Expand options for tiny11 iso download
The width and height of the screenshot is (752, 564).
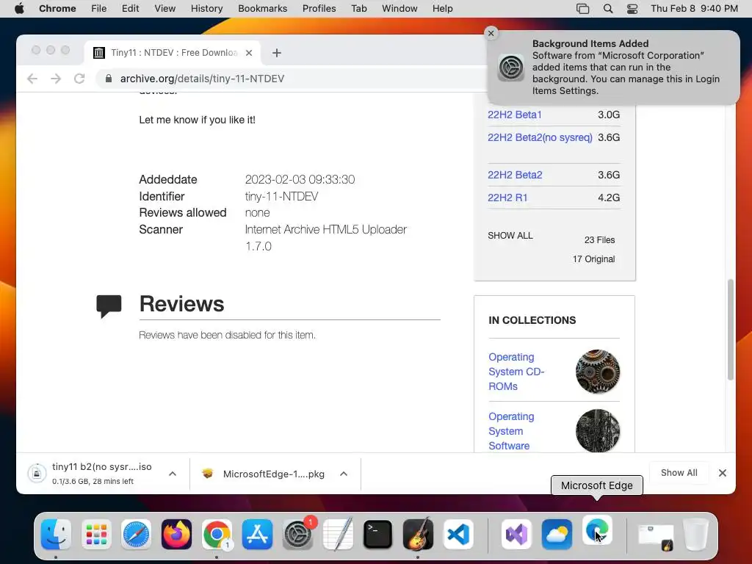(173, 474)
